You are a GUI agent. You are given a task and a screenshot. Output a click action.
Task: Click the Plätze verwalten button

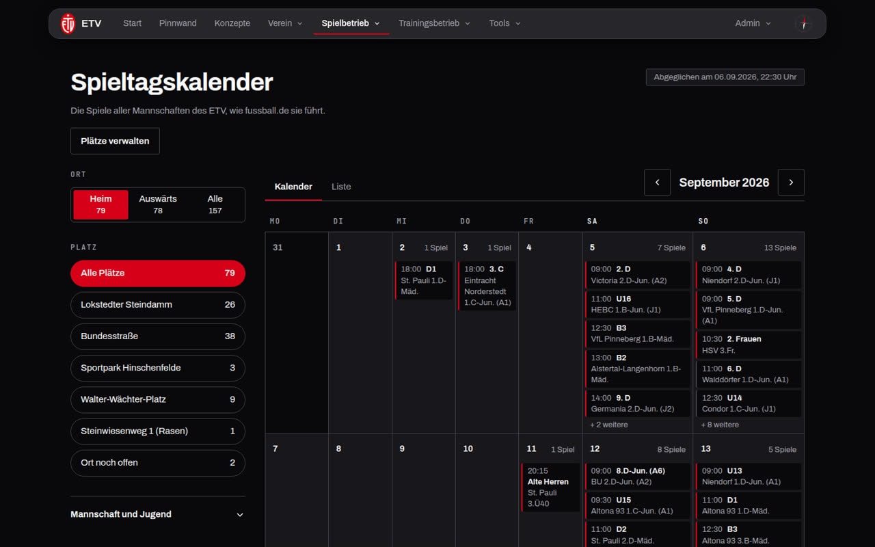point(115,141)
